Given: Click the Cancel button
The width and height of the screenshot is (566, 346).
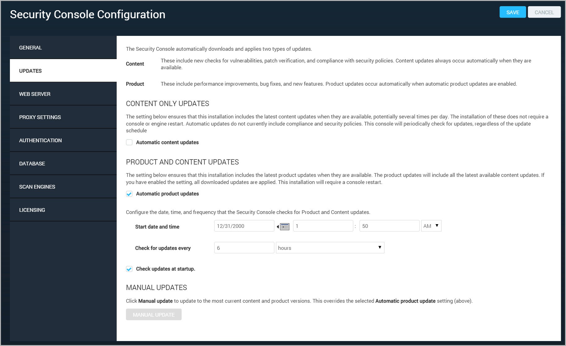Looking at the screenshot, I should pos(544,12).
